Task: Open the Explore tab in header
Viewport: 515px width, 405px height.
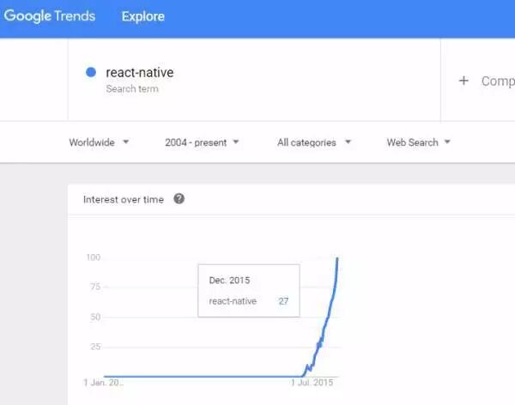Action: pyautogui.click(x=142, y=16)
